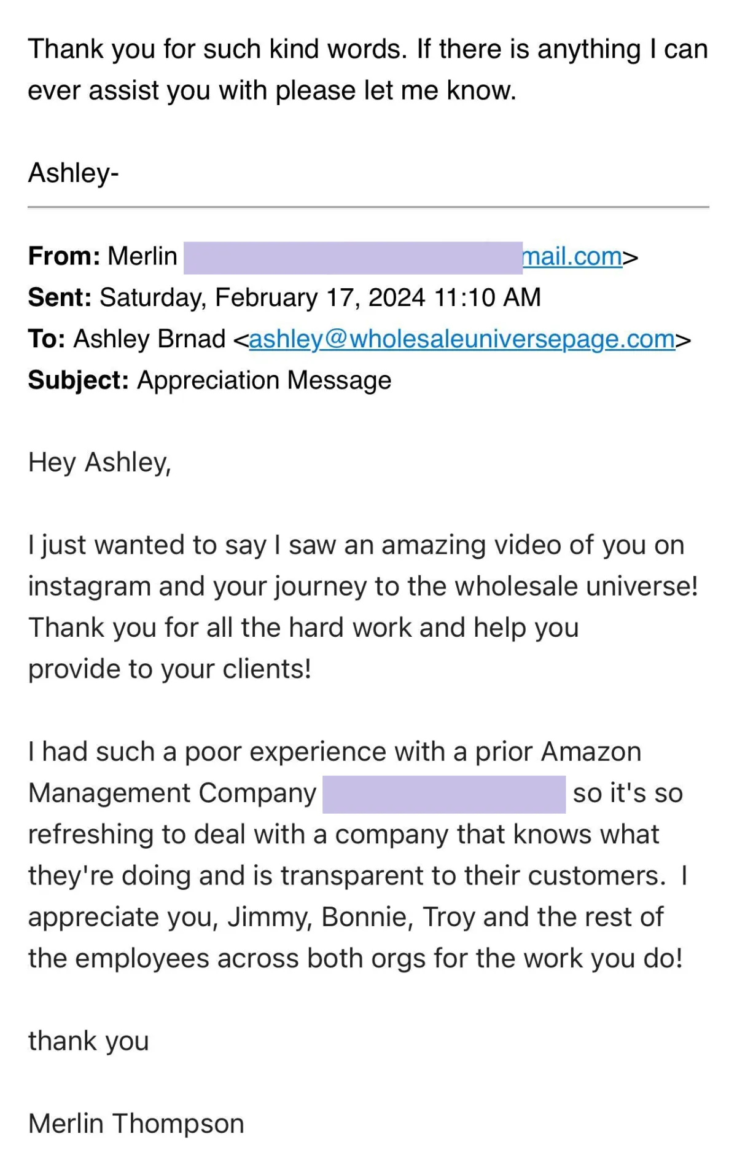Click the lowercase "thank you" closing line
737x1169 pixels.
tap(89, 1041)
